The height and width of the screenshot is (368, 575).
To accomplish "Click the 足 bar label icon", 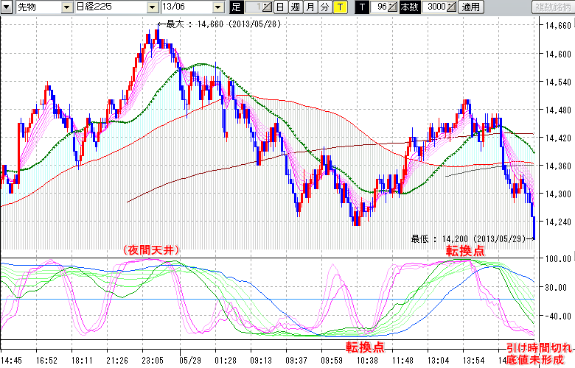I will (x=236, y=7).
